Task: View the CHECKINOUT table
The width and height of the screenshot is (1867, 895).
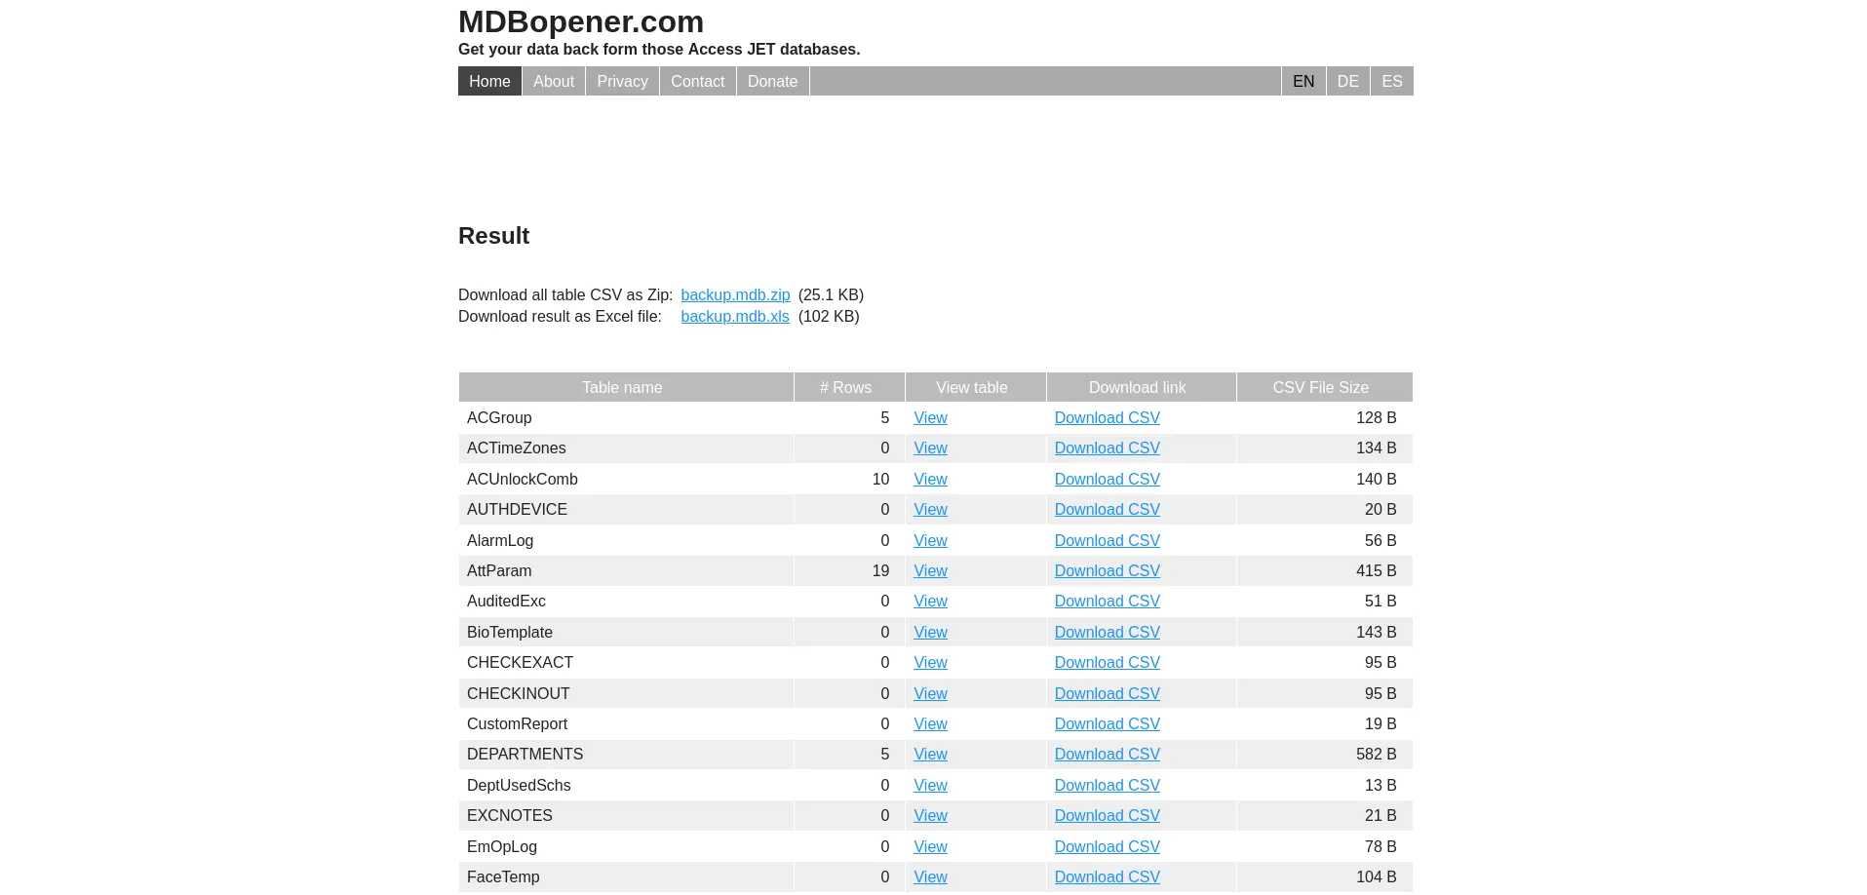Action: pos(930,693)
